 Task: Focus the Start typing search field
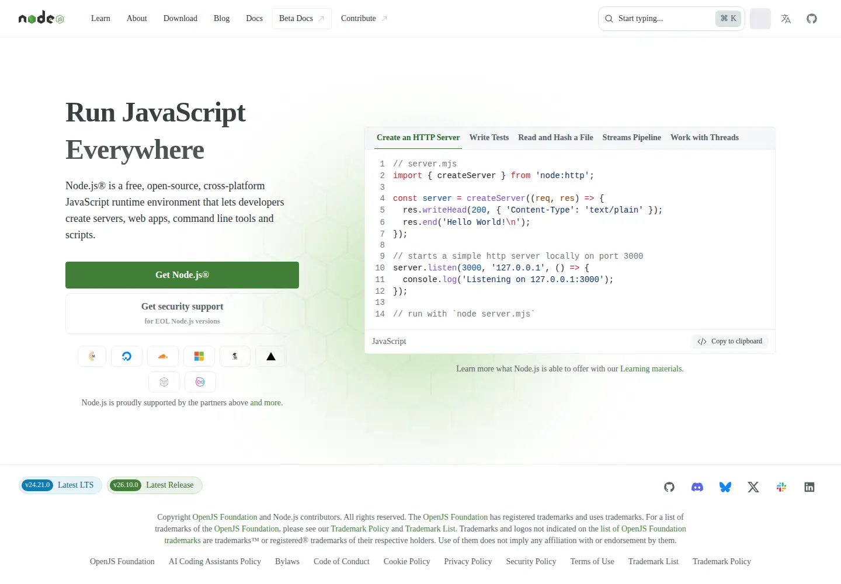672,19
